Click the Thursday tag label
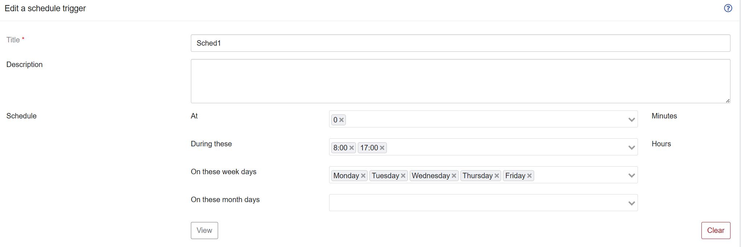The height and width of the screenshot is (247, 741). [478, 176]
